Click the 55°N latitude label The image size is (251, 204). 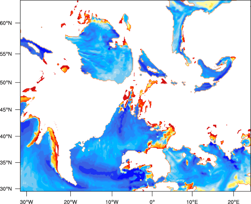click(x=6, y=54)
